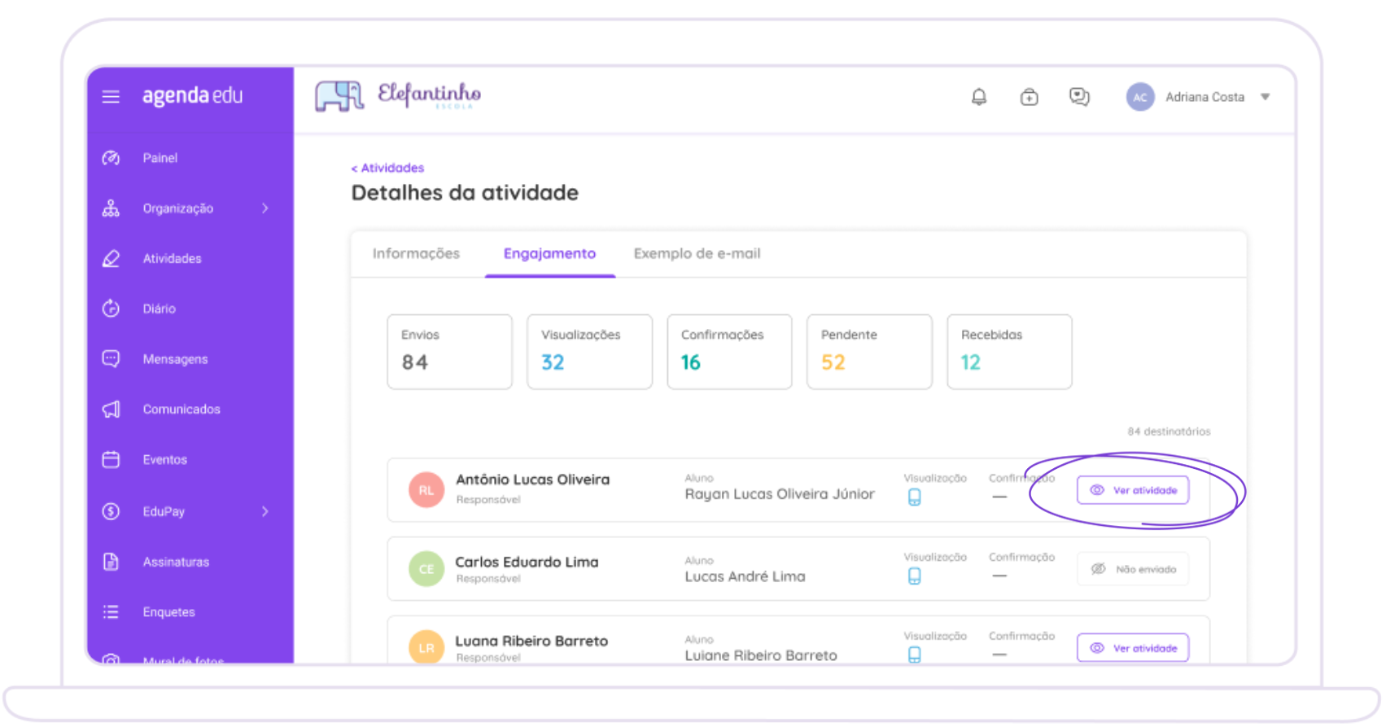Click the RL avatar of Antônio Lucas

pyautogui.click(x=426, y=490)
